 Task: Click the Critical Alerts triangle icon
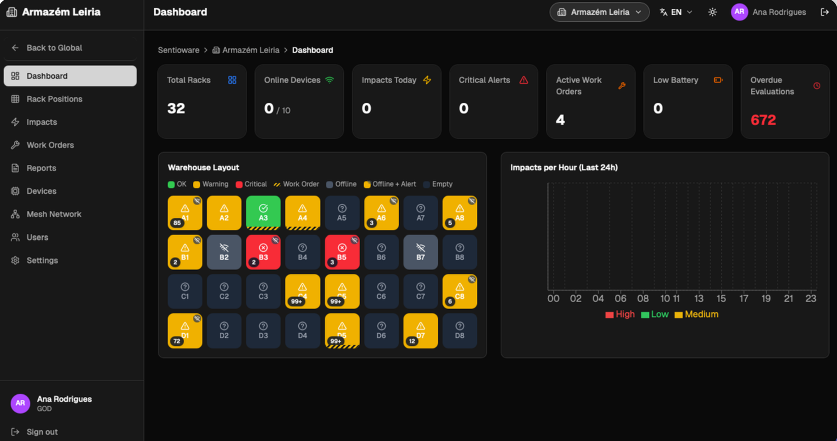524,80
